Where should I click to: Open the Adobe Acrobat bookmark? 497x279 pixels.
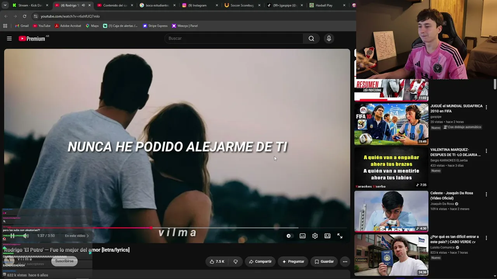[68, 26]
